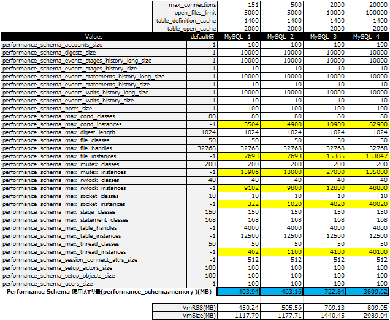Click VmRSS value 450.24
This screenshot has height=320, width=390.
coord(239,308)
